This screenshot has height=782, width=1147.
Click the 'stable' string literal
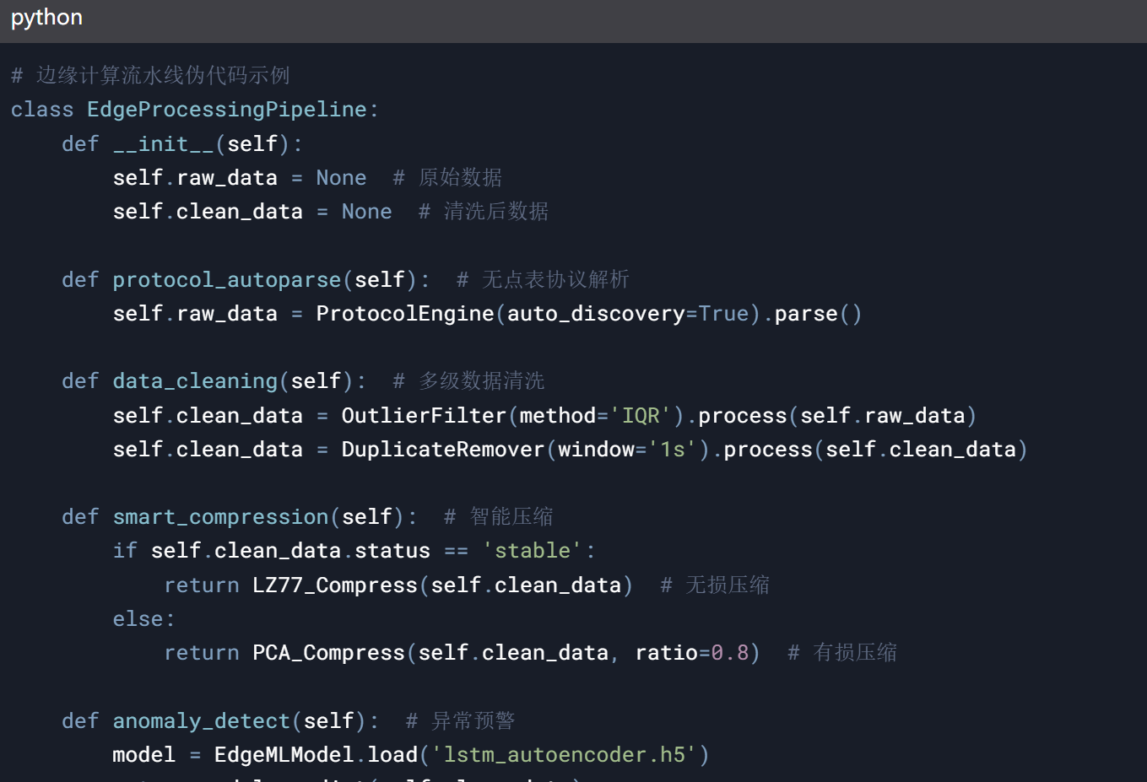533,551
